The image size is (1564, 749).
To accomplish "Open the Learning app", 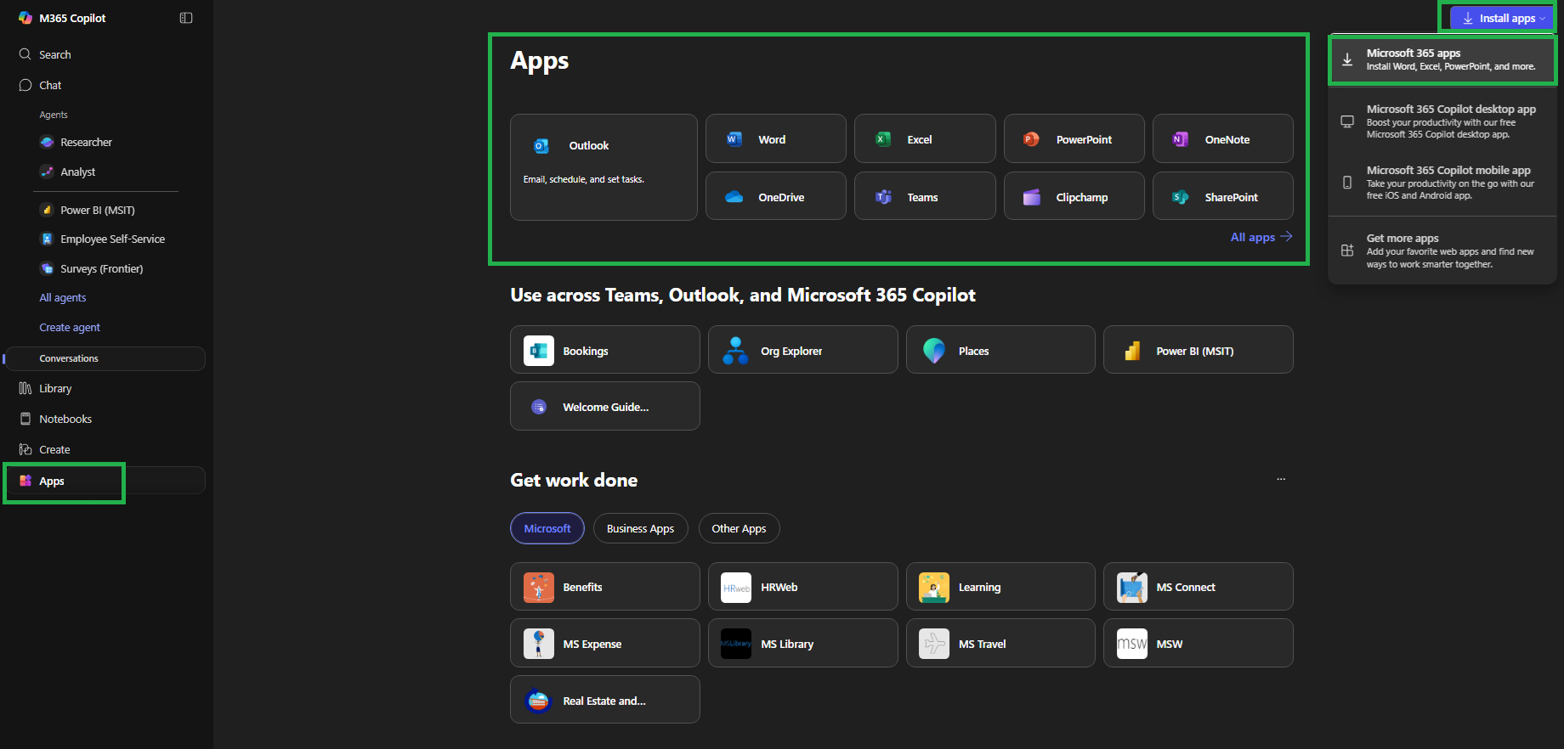I will click(x=1000, y=587).
